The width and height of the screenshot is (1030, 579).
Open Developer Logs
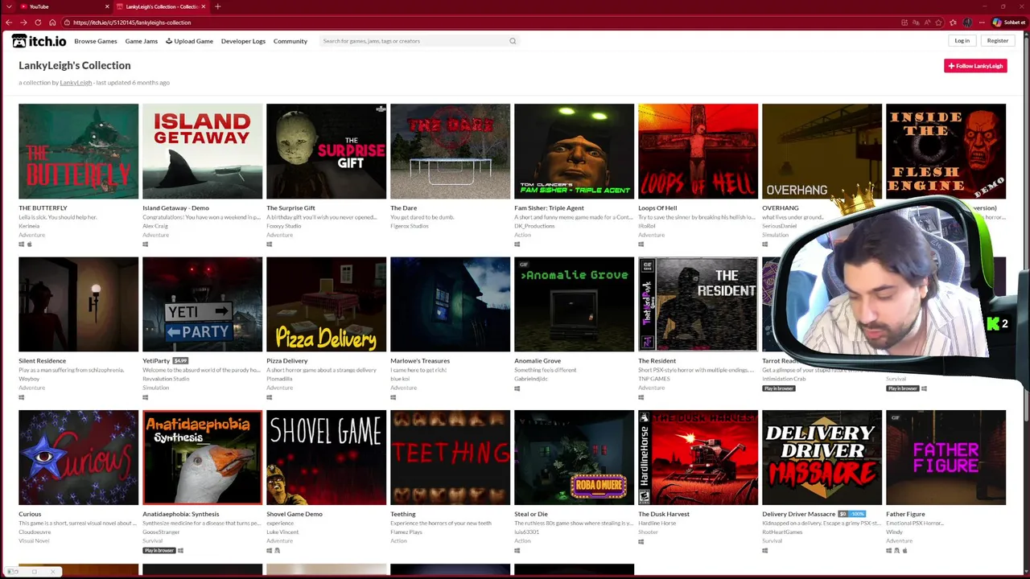click(243, 41)
